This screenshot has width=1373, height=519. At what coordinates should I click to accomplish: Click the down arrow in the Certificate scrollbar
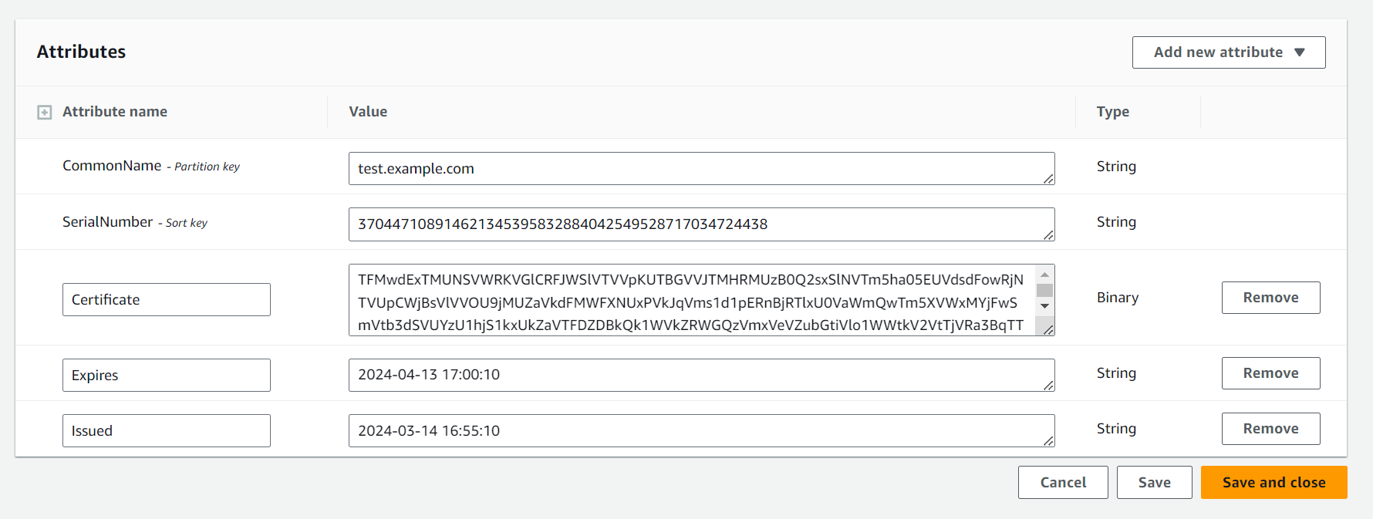click(1045, 307)
